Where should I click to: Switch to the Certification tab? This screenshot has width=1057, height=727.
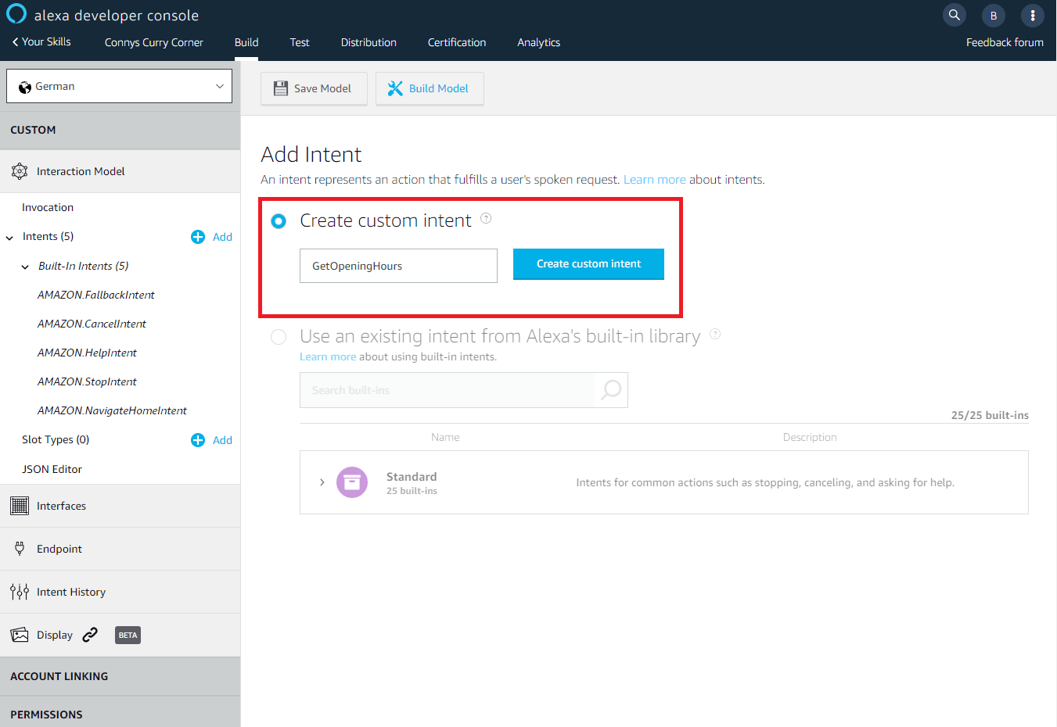coord(457,42)
